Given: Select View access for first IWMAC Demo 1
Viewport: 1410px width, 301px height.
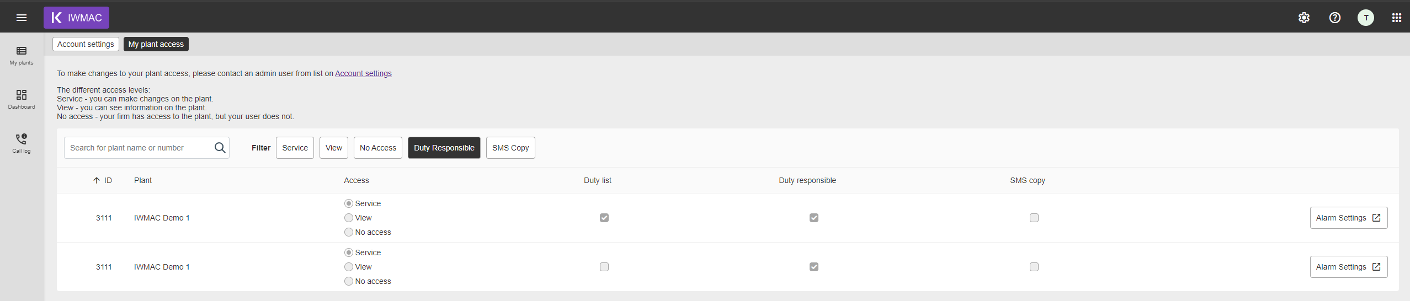Looking at the screenshot, I should pyautogui.click(x=349, y=218).
